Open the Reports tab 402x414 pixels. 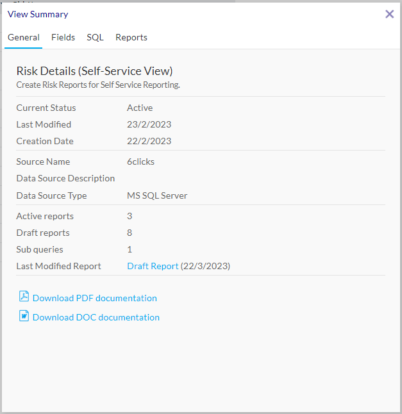[131, 38]
